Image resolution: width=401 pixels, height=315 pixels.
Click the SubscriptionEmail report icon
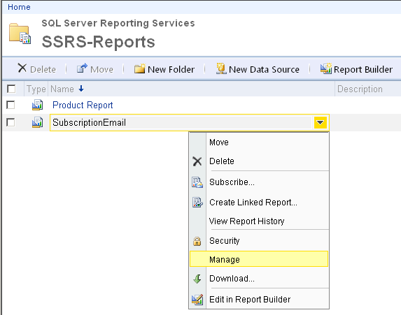37,122
